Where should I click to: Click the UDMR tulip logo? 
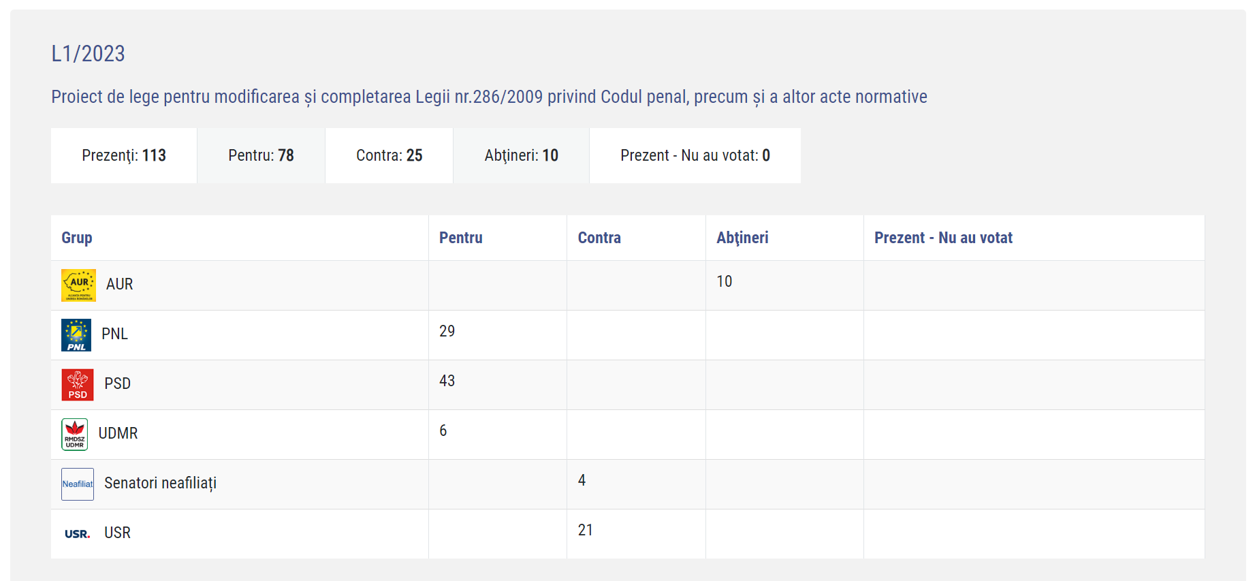(x=75, y=435)
